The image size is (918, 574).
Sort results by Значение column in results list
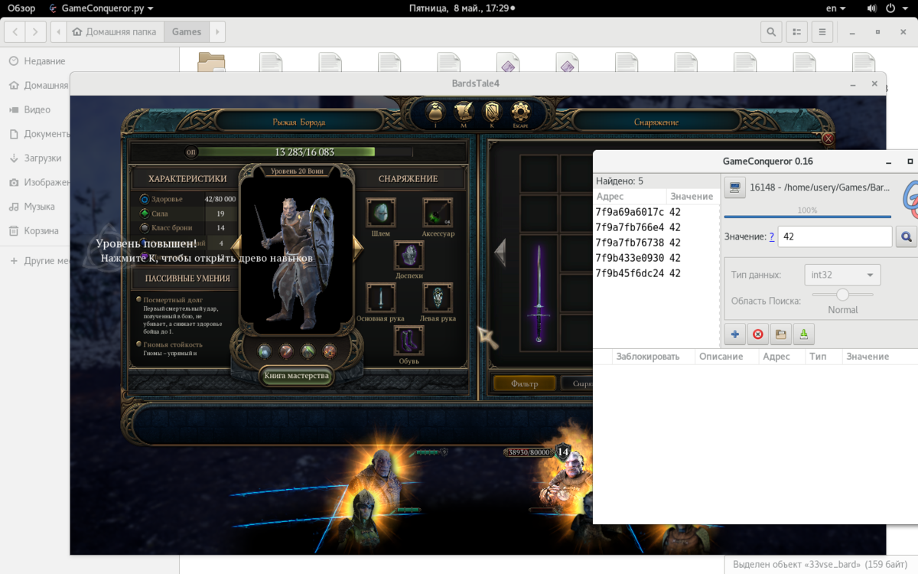692,197
